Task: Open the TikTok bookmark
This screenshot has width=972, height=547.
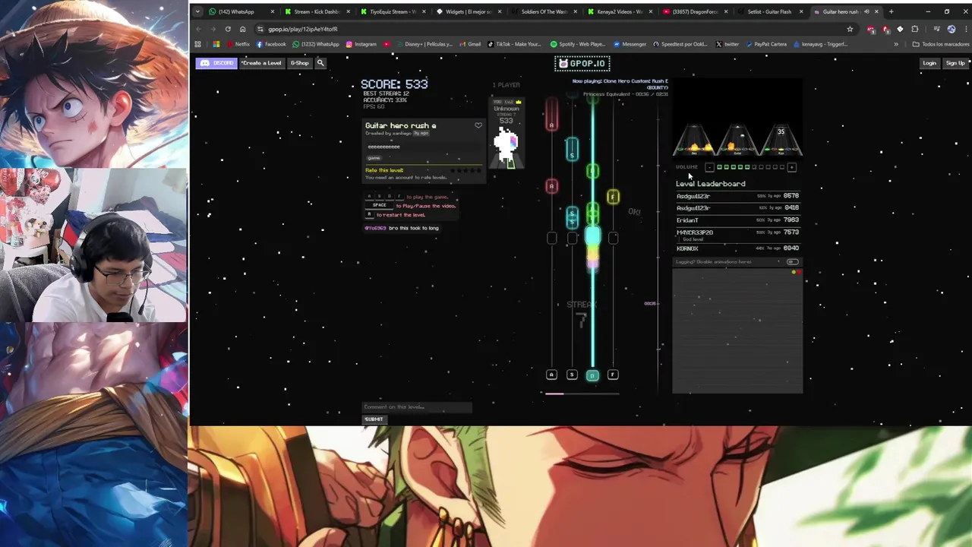Action: pos(514,44)
